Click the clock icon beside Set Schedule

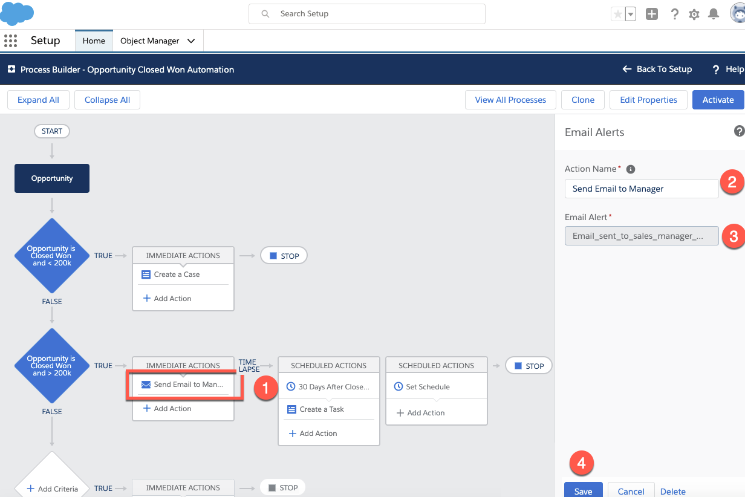(399, 386)
